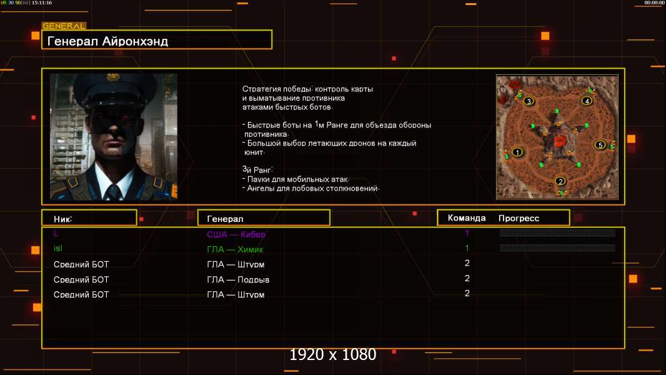Viewport: 666px width, 375px height.
Task: Click team number 2 in ГЛА — Подрыв row
Action: click(x=467, y=278)
